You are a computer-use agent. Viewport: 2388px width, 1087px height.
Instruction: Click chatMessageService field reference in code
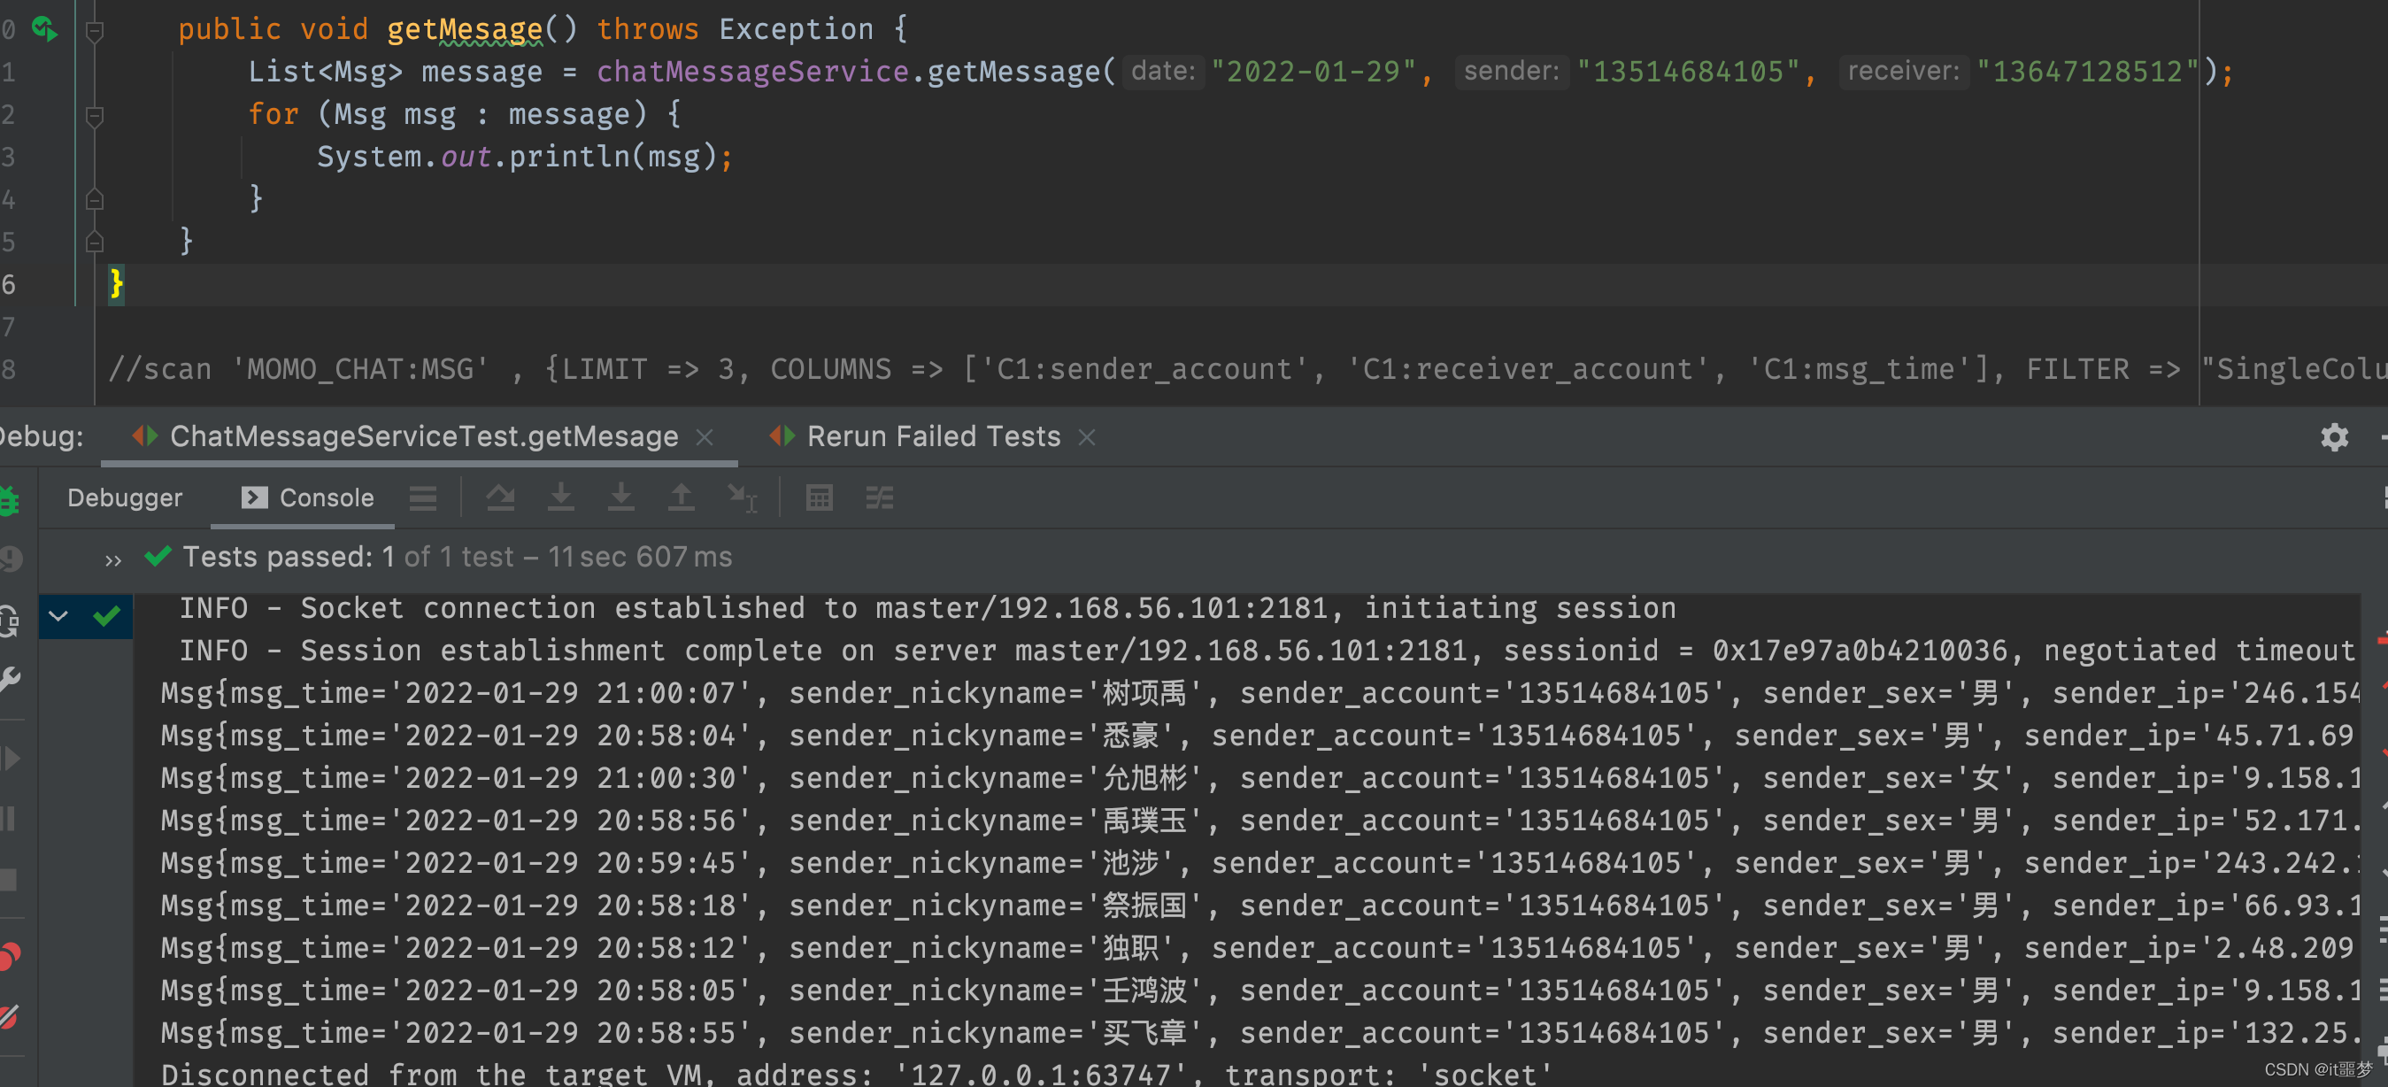pyautogui.click(x=752, y=72)
